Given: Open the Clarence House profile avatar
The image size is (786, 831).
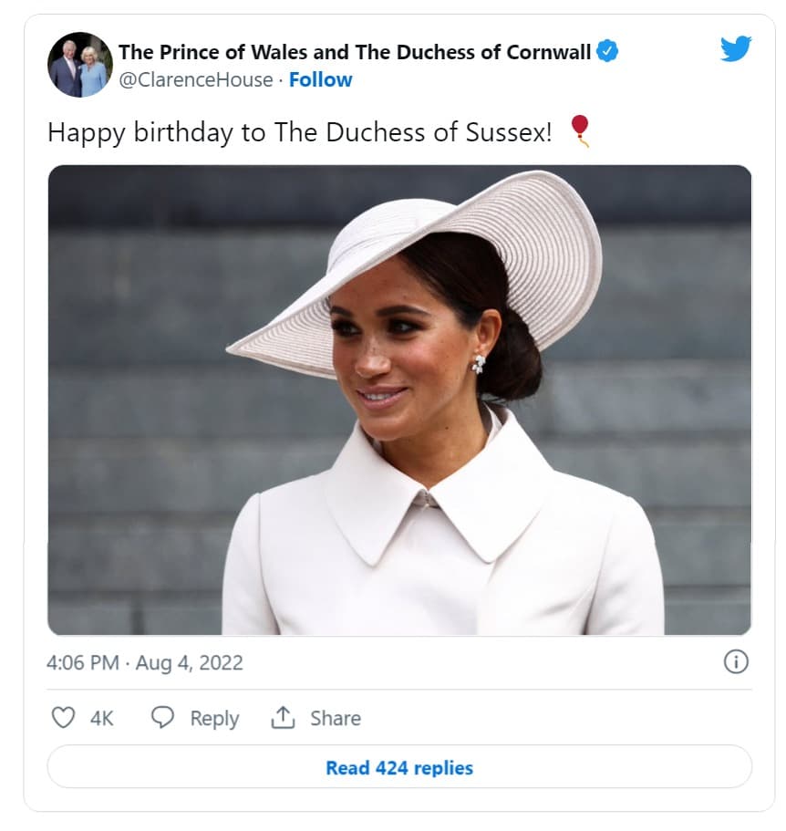Looking at the screenshot, I should tap(80, 65).
